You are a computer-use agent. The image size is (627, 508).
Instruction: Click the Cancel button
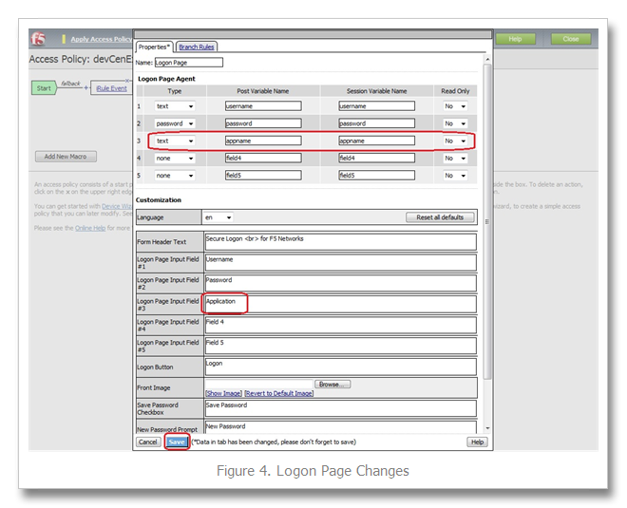pos(148,442)
